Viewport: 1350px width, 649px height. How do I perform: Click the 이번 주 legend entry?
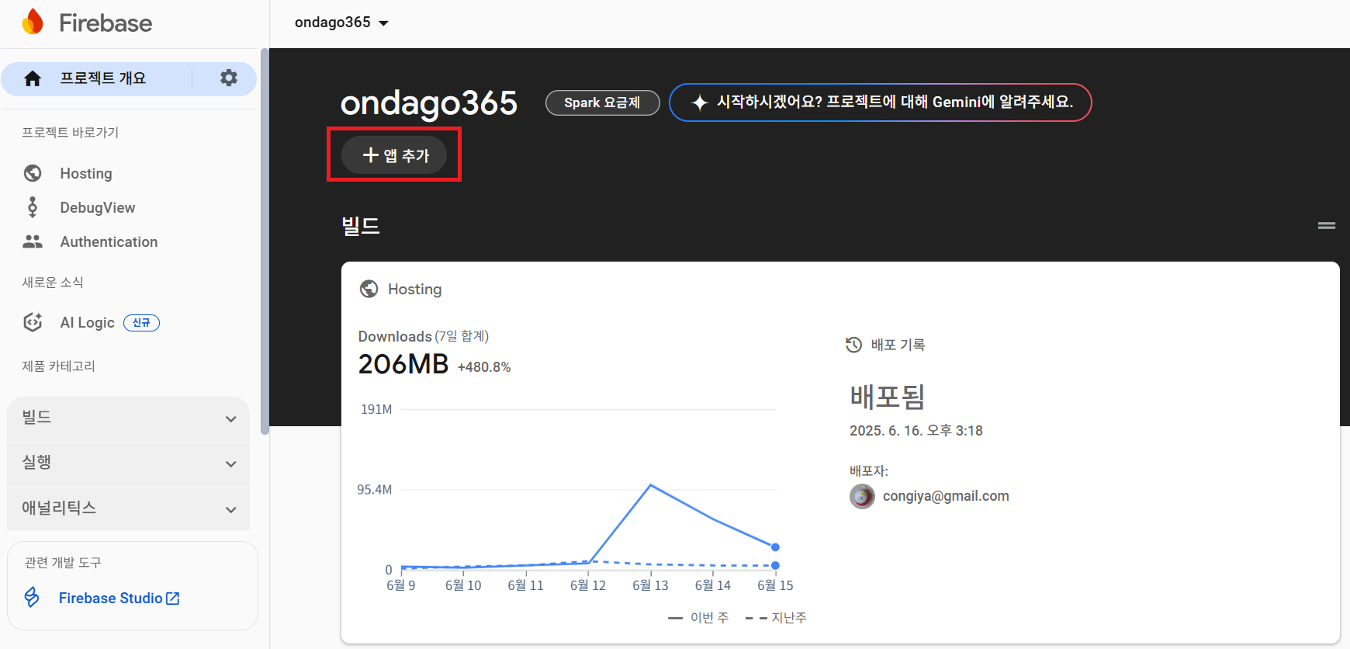[x=698, y=618]
